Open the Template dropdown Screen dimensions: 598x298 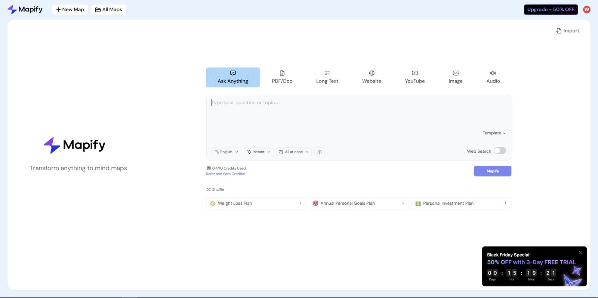pos(494,133)
